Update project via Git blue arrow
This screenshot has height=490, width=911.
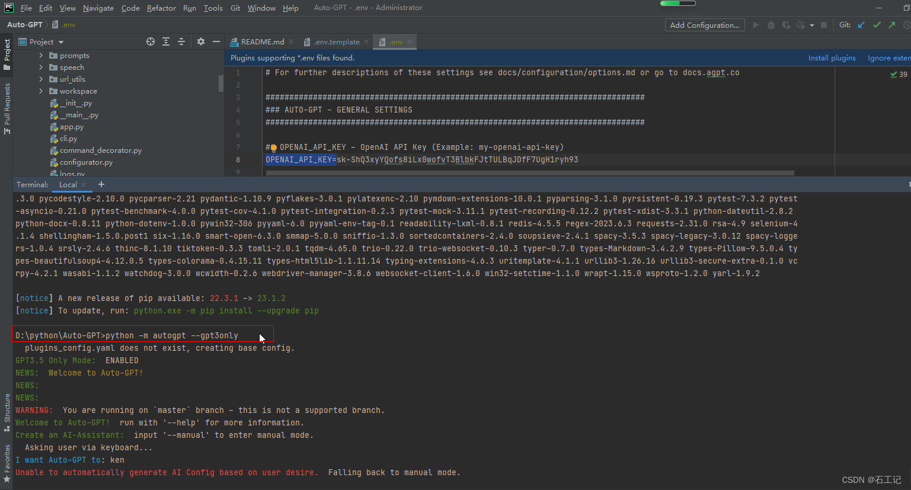[x=861, y=25]
